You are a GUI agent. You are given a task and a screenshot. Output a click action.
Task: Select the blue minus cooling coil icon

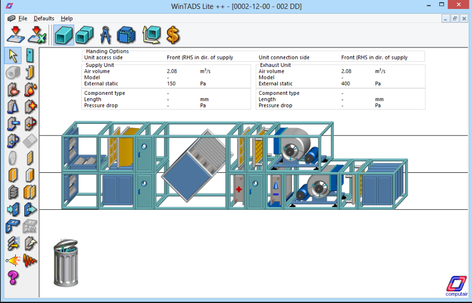[x=13, y=124]
